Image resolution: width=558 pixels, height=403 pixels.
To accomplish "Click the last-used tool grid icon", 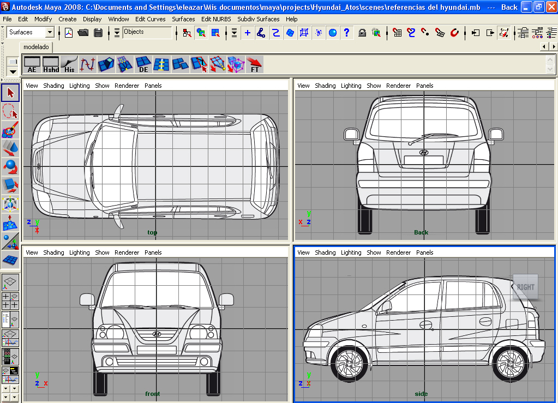I will [x=10, y=260].
